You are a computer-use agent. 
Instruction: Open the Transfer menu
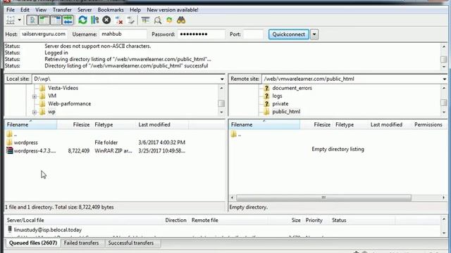point(62,10)
